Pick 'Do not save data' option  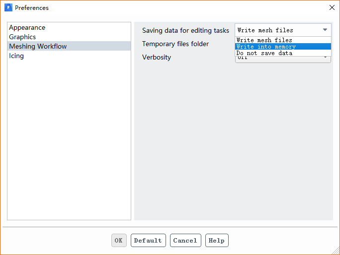coord(264,53)
